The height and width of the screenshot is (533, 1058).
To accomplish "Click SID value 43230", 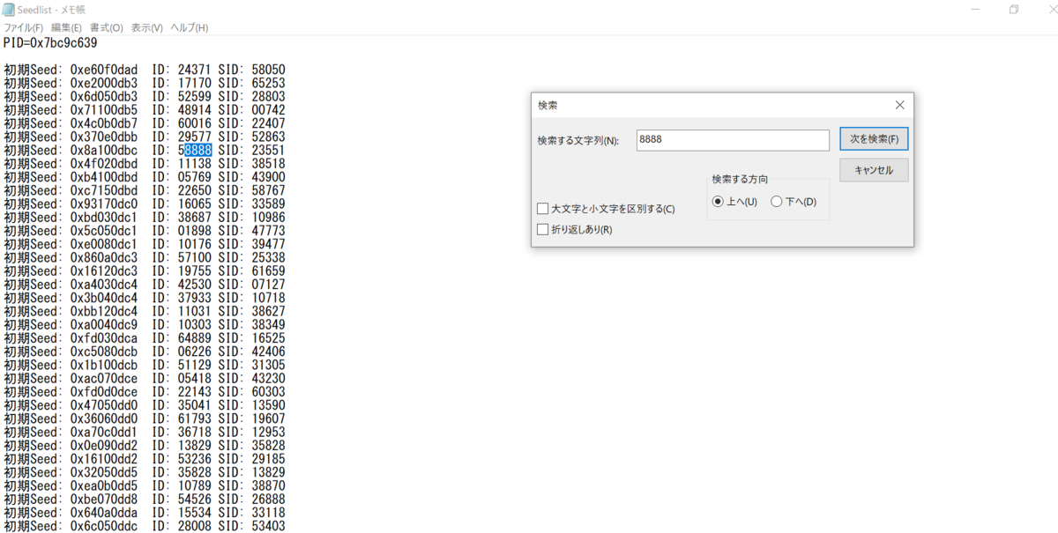I will point(268,379).
